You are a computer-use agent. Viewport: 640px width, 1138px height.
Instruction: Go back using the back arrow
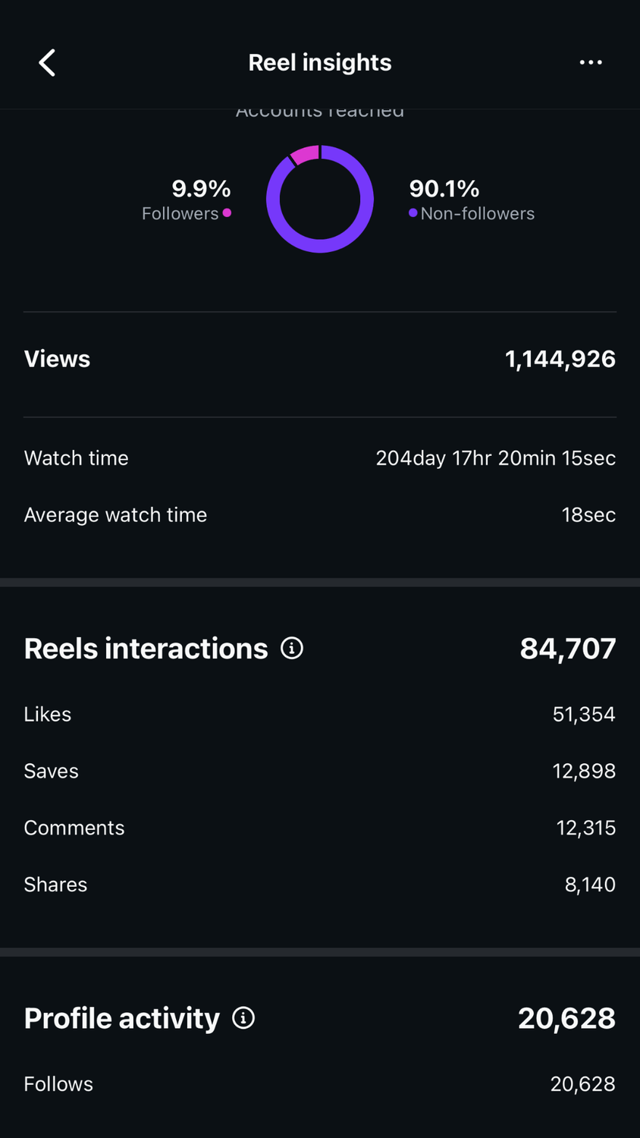tap(47, 63)
